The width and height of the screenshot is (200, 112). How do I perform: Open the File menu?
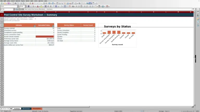pyautogui.click(x=2, y=1)
